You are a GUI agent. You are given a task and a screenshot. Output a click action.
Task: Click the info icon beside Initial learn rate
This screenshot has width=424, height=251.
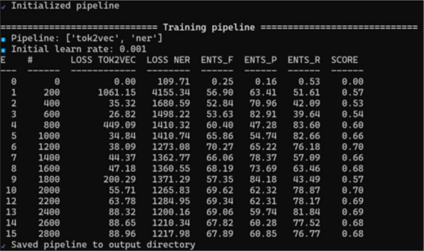coord(3,50)
